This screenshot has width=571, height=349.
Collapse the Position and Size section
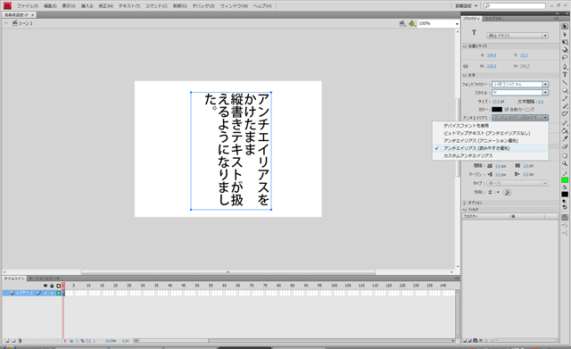pyautogui.click(x=465, y=46)
